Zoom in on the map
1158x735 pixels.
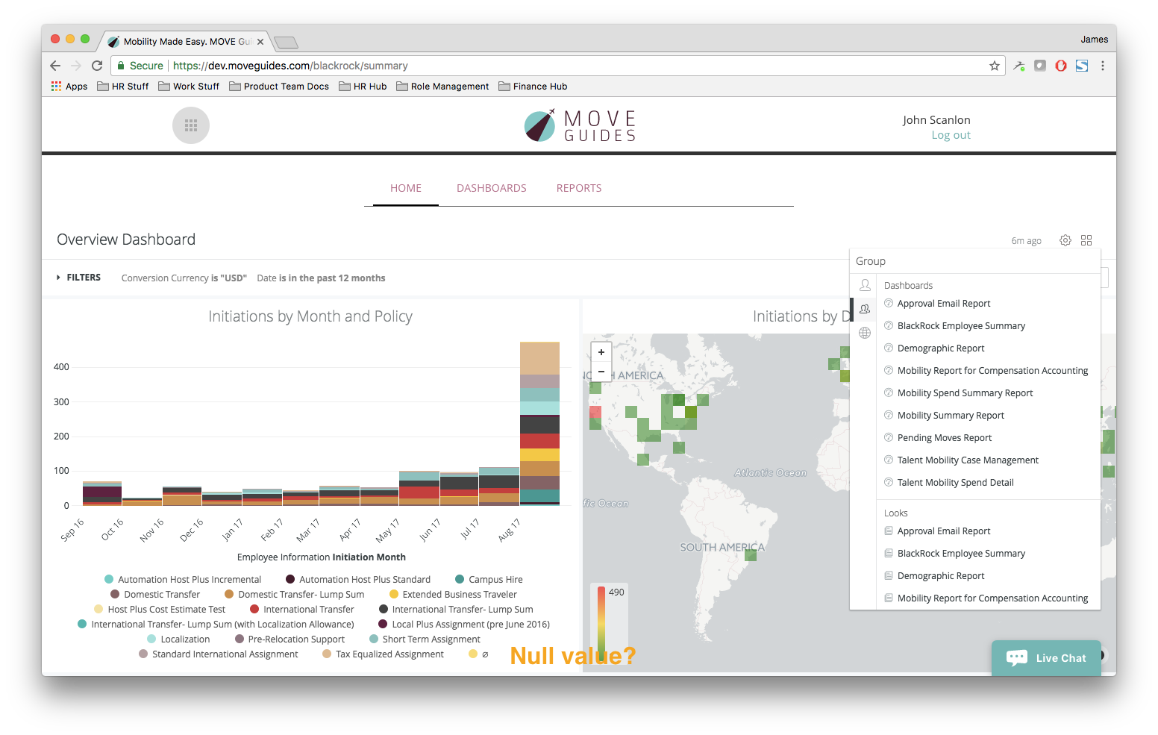click(601, 352)
